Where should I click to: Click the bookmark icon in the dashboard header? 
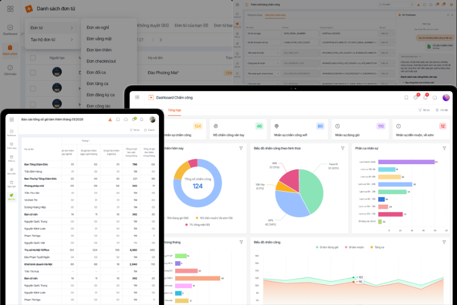pyautogui.click(x=406, y=98)
